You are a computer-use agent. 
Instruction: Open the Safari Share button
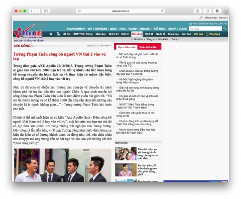[x=198, y=11]
